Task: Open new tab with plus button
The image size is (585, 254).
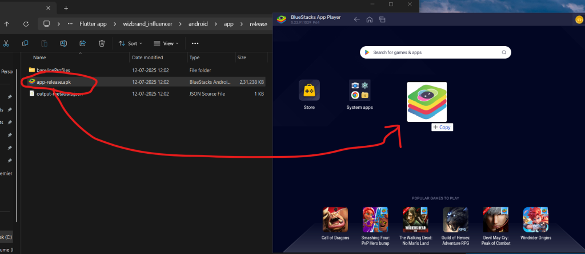Action: [66, 8]
